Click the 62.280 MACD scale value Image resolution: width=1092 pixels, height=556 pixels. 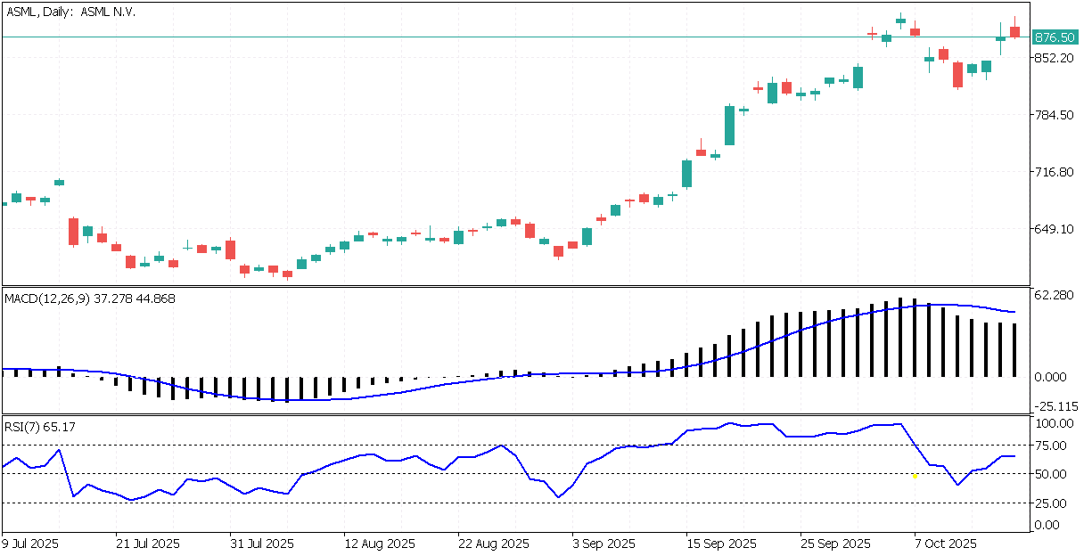[x=1053, y=295]
